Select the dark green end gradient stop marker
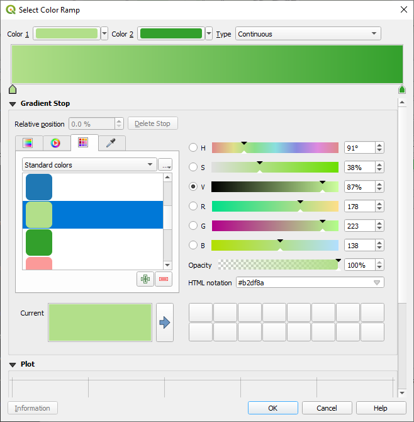Image resolution: width=414 pixels, height=422 pixels. pyautogui.click(x=402, y=89)
